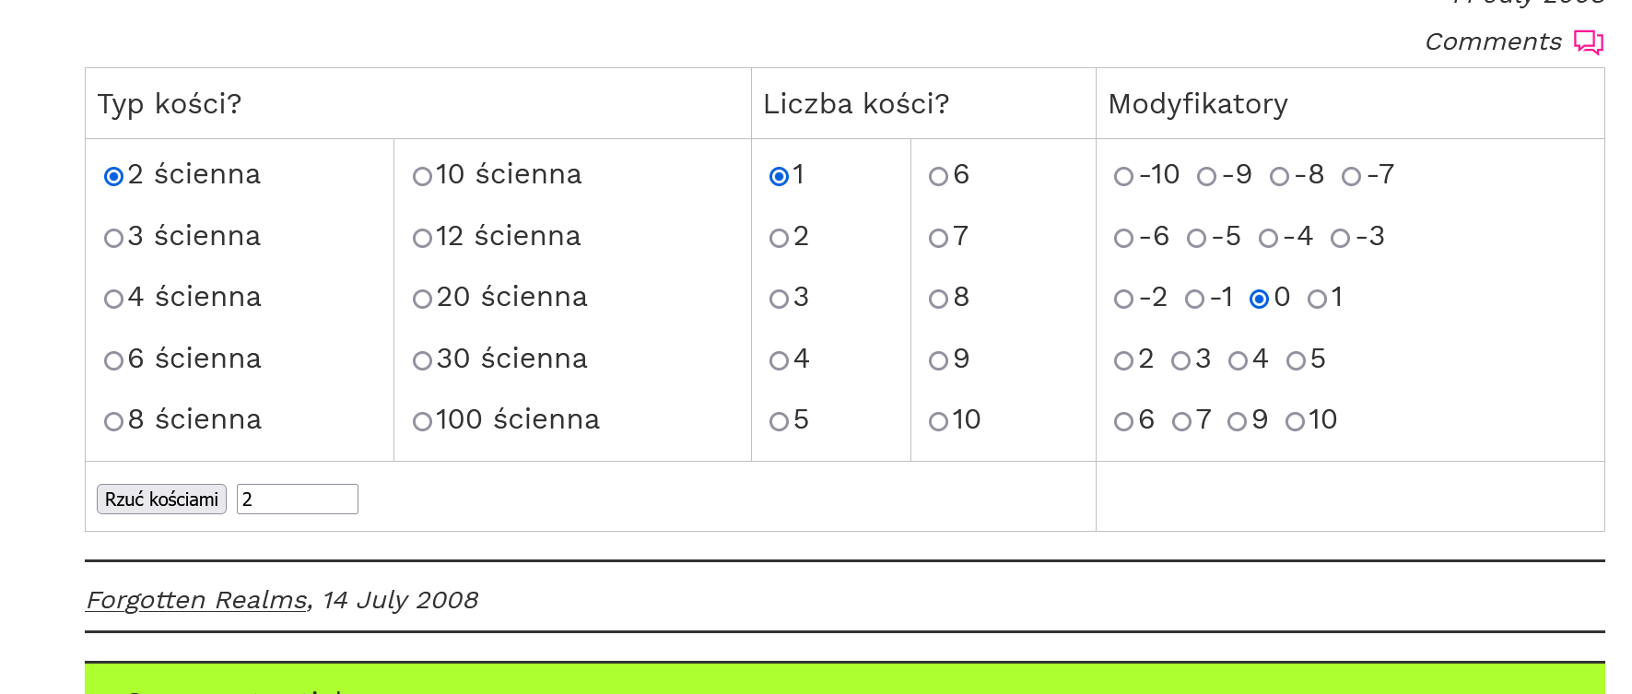Pick modifier 3
1632x694 pixels.
click(1181, 360)
